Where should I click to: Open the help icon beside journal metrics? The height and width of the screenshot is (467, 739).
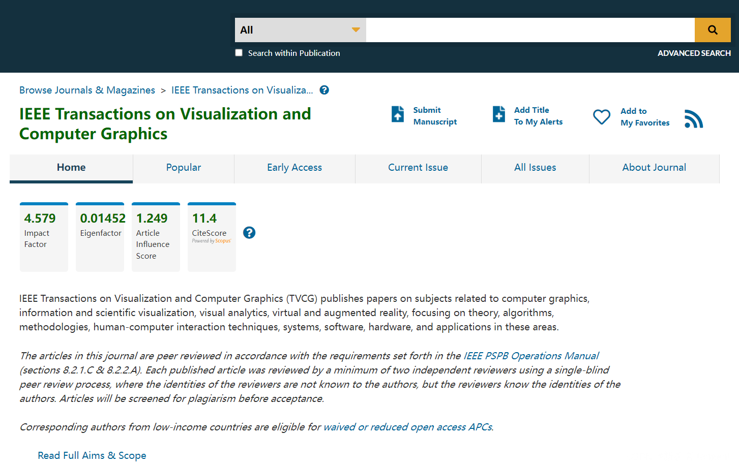(x=249, y=233)
